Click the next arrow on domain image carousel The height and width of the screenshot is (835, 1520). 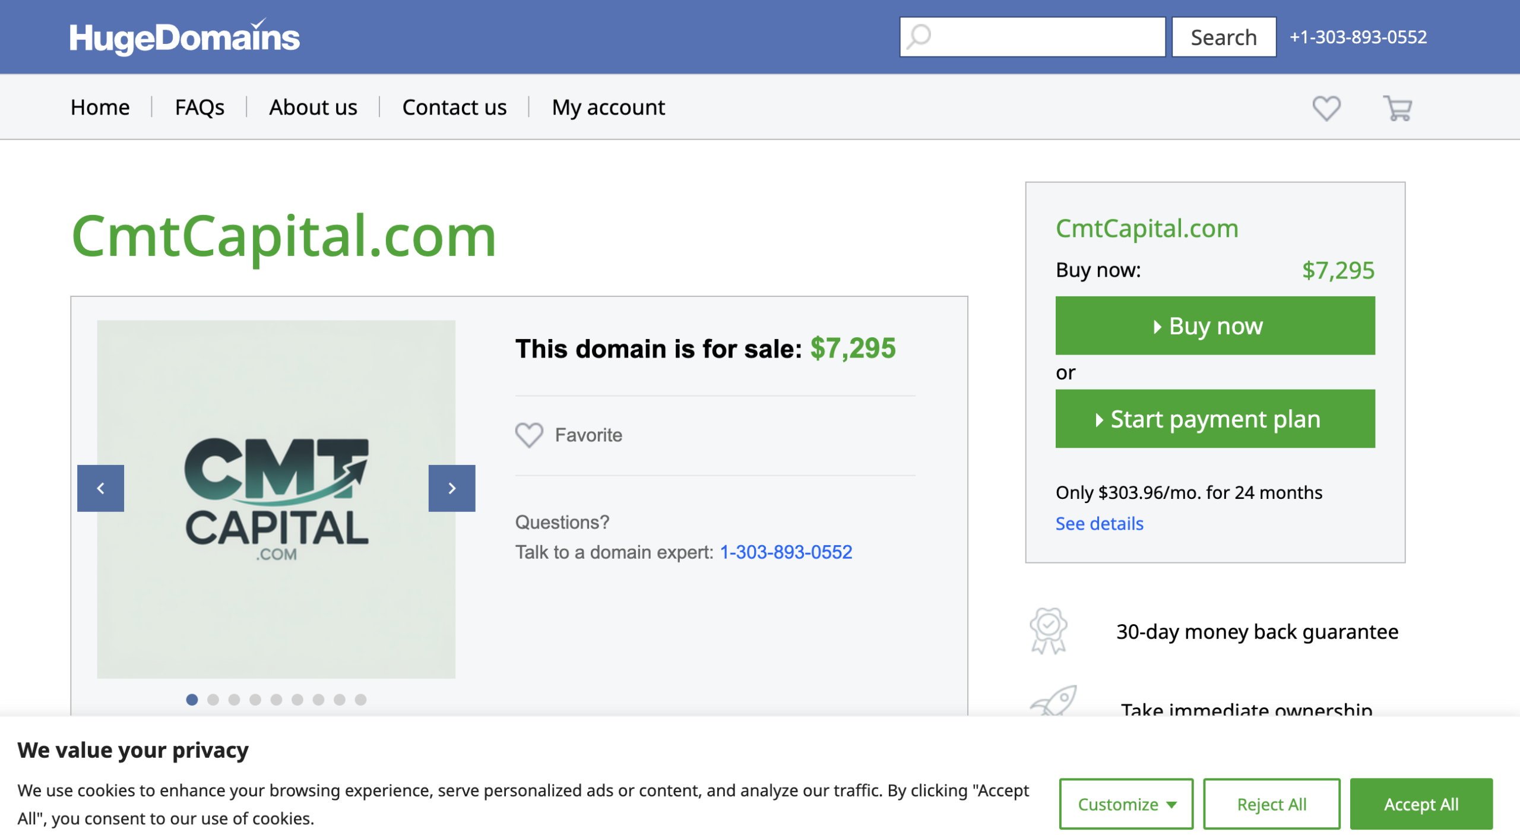(x=452, y=488)
